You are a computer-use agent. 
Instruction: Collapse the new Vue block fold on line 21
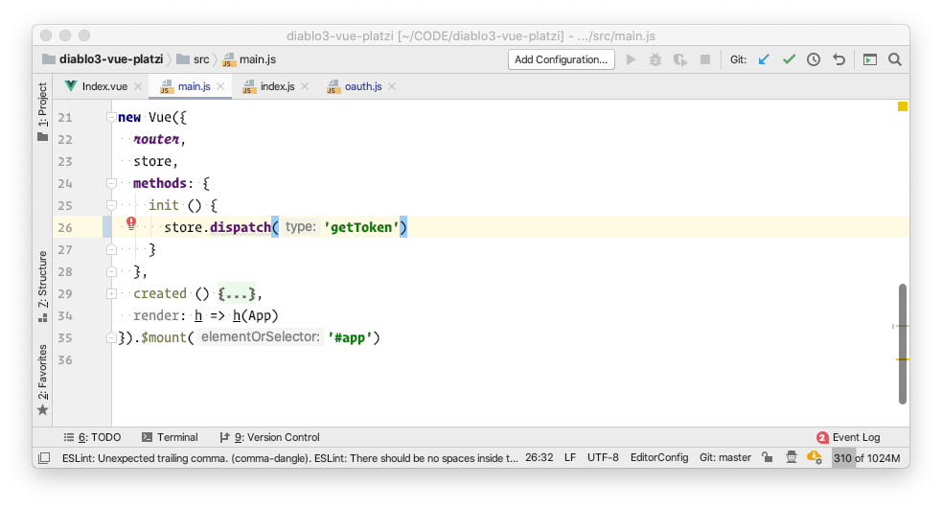[111, 117]
